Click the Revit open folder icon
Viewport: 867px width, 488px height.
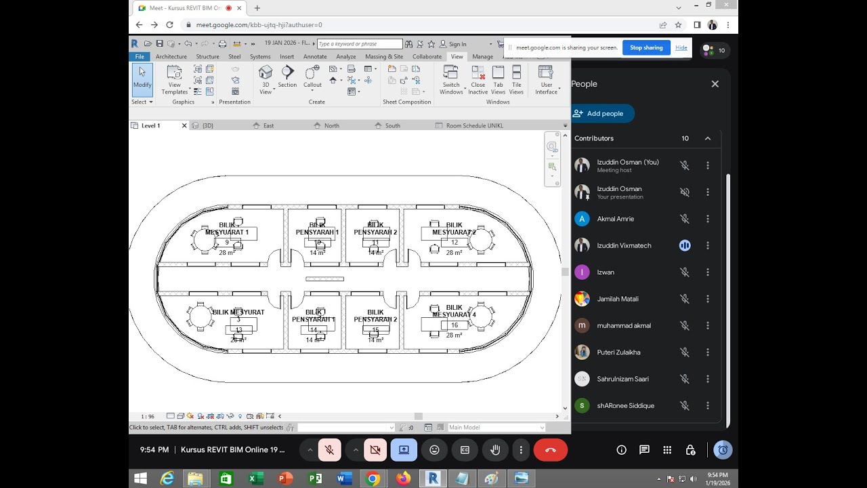(148, 44)
